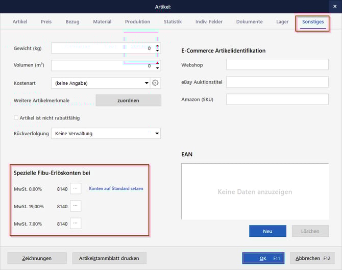Increase the Gewicht (kg) value with up arrow
The image size is (342, 270).
(x=157, y=46)
